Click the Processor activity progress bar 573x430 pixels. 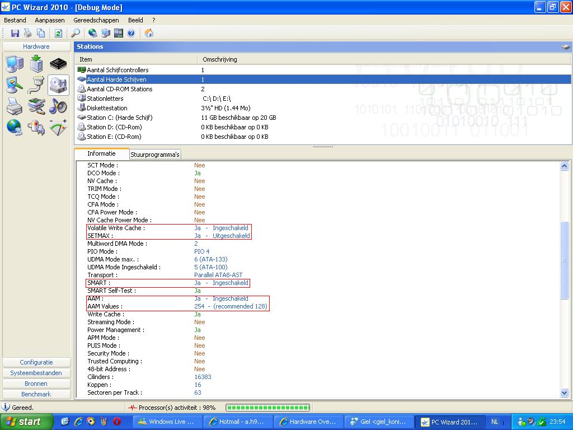268,408
